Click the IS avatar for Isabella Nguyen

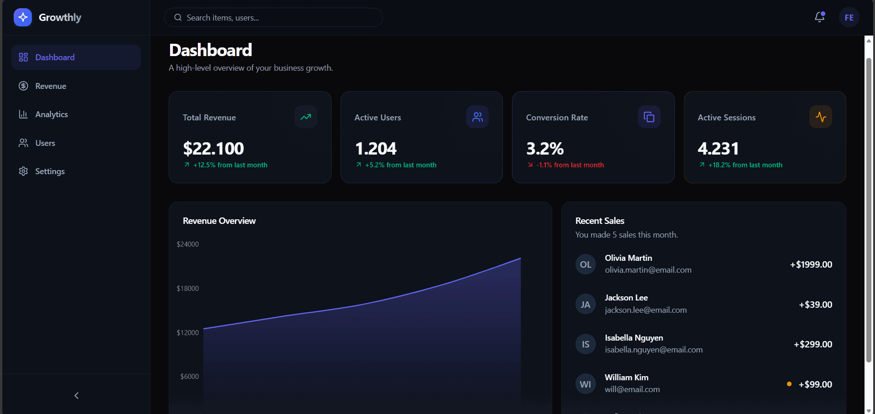pos(585,344)
